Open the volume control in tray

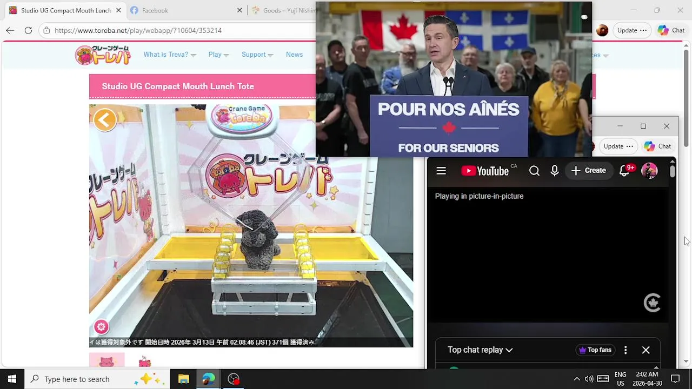[x=589, y=379]
